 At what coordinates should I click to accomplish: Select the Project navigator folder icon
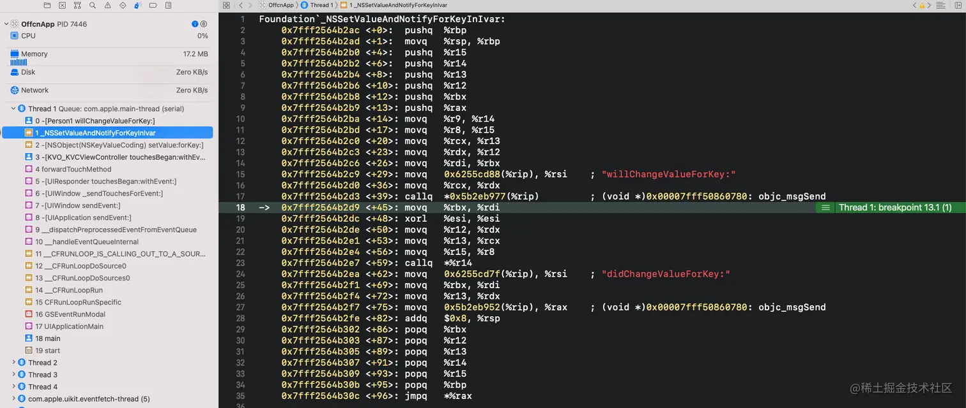[x=47, y=5]
